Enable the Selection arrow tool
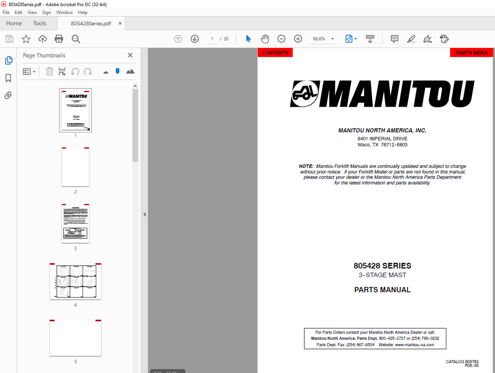Viewport: 495px width, 373px height. pos(248,39)
